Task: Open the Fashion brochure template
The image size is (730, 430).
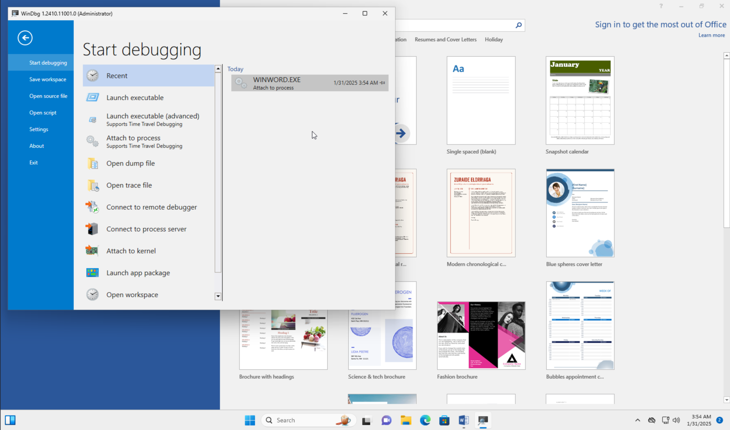Action: click(480, 336)
